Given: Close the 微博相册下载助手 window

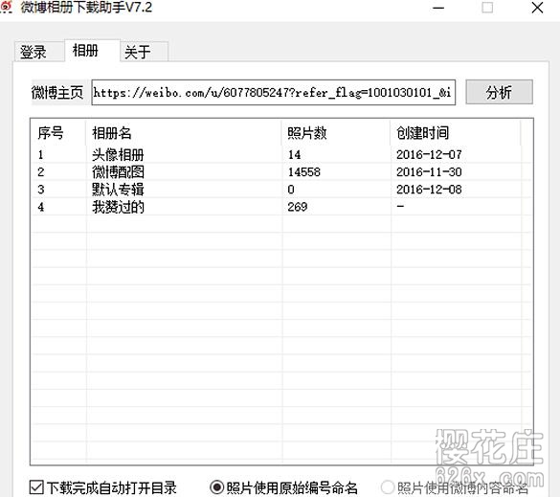Looking at the screenshot, I should coord(537,8).
